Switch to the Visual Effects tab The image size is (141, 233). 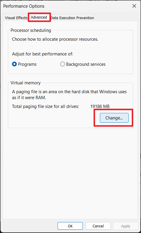click(16, 18)
